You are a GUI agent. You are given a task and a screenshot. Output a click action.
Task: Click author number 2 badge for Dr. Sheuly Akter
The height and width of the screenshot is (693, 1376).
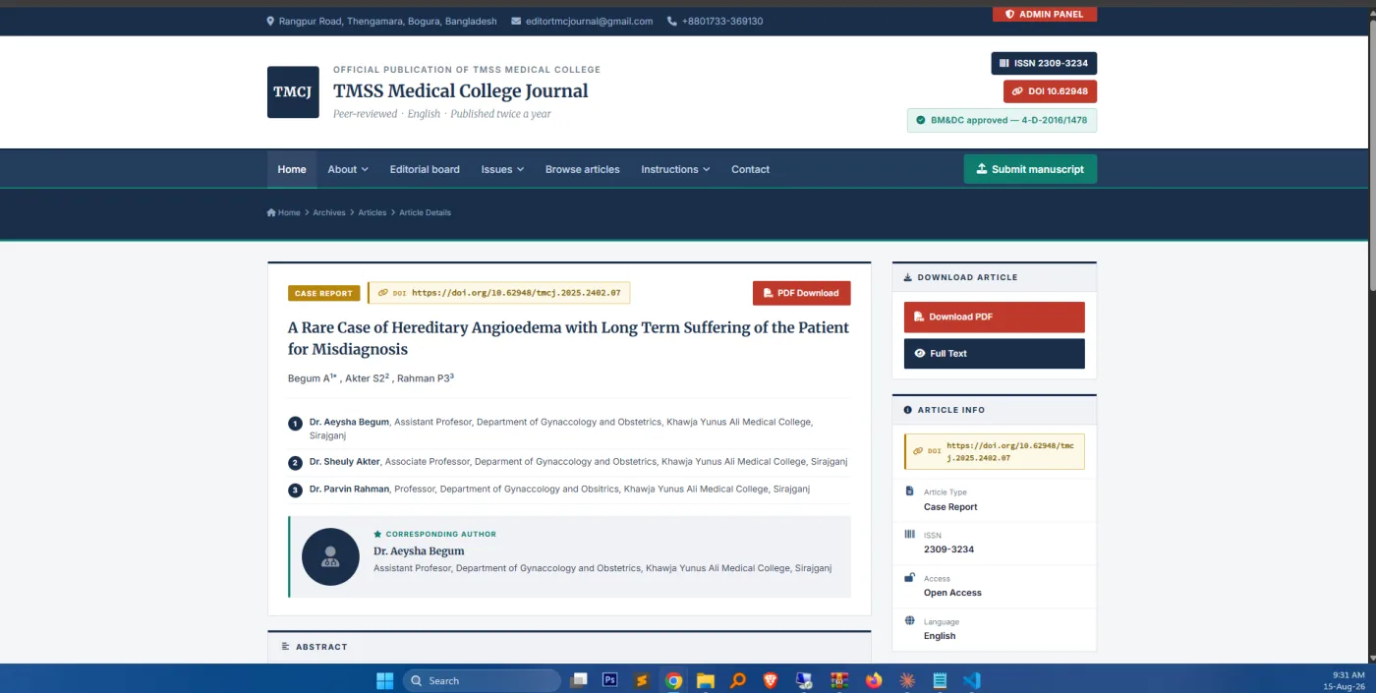(295, 463)
